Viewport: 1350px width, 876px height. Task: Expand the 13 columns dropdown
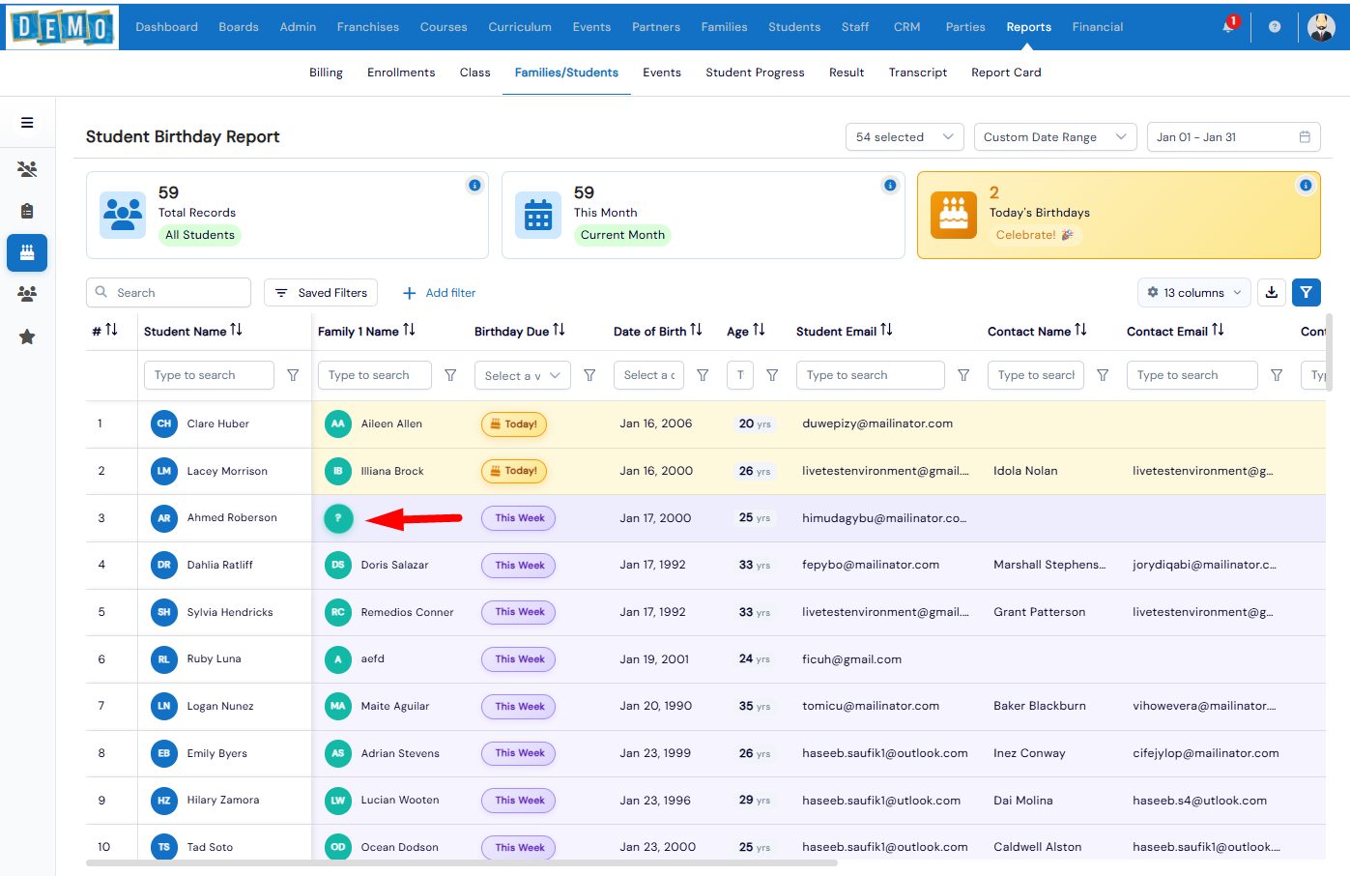pos(1194,293)
